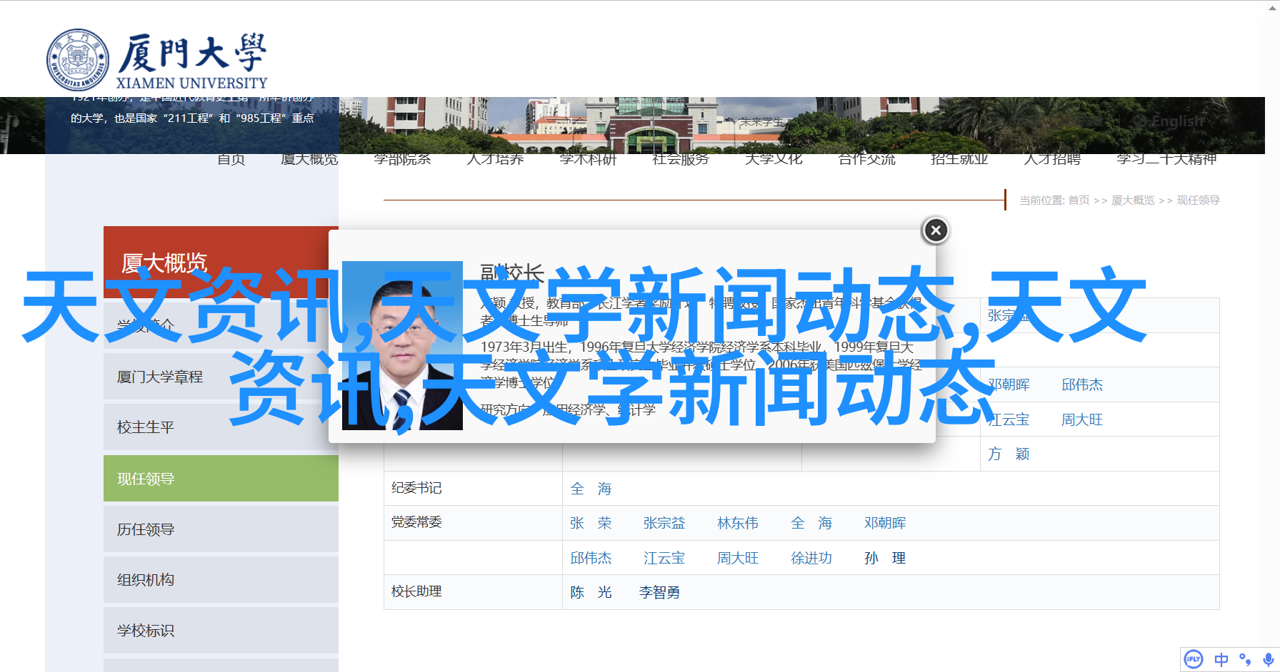Open the 林东伟 leader profile
This screenshot has width=1280, height=672.
point(738,523)
